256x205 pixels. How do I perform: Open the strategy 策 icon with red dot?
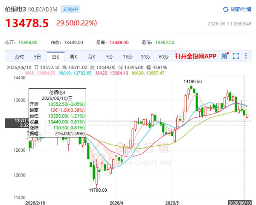[x=225, y=56]
